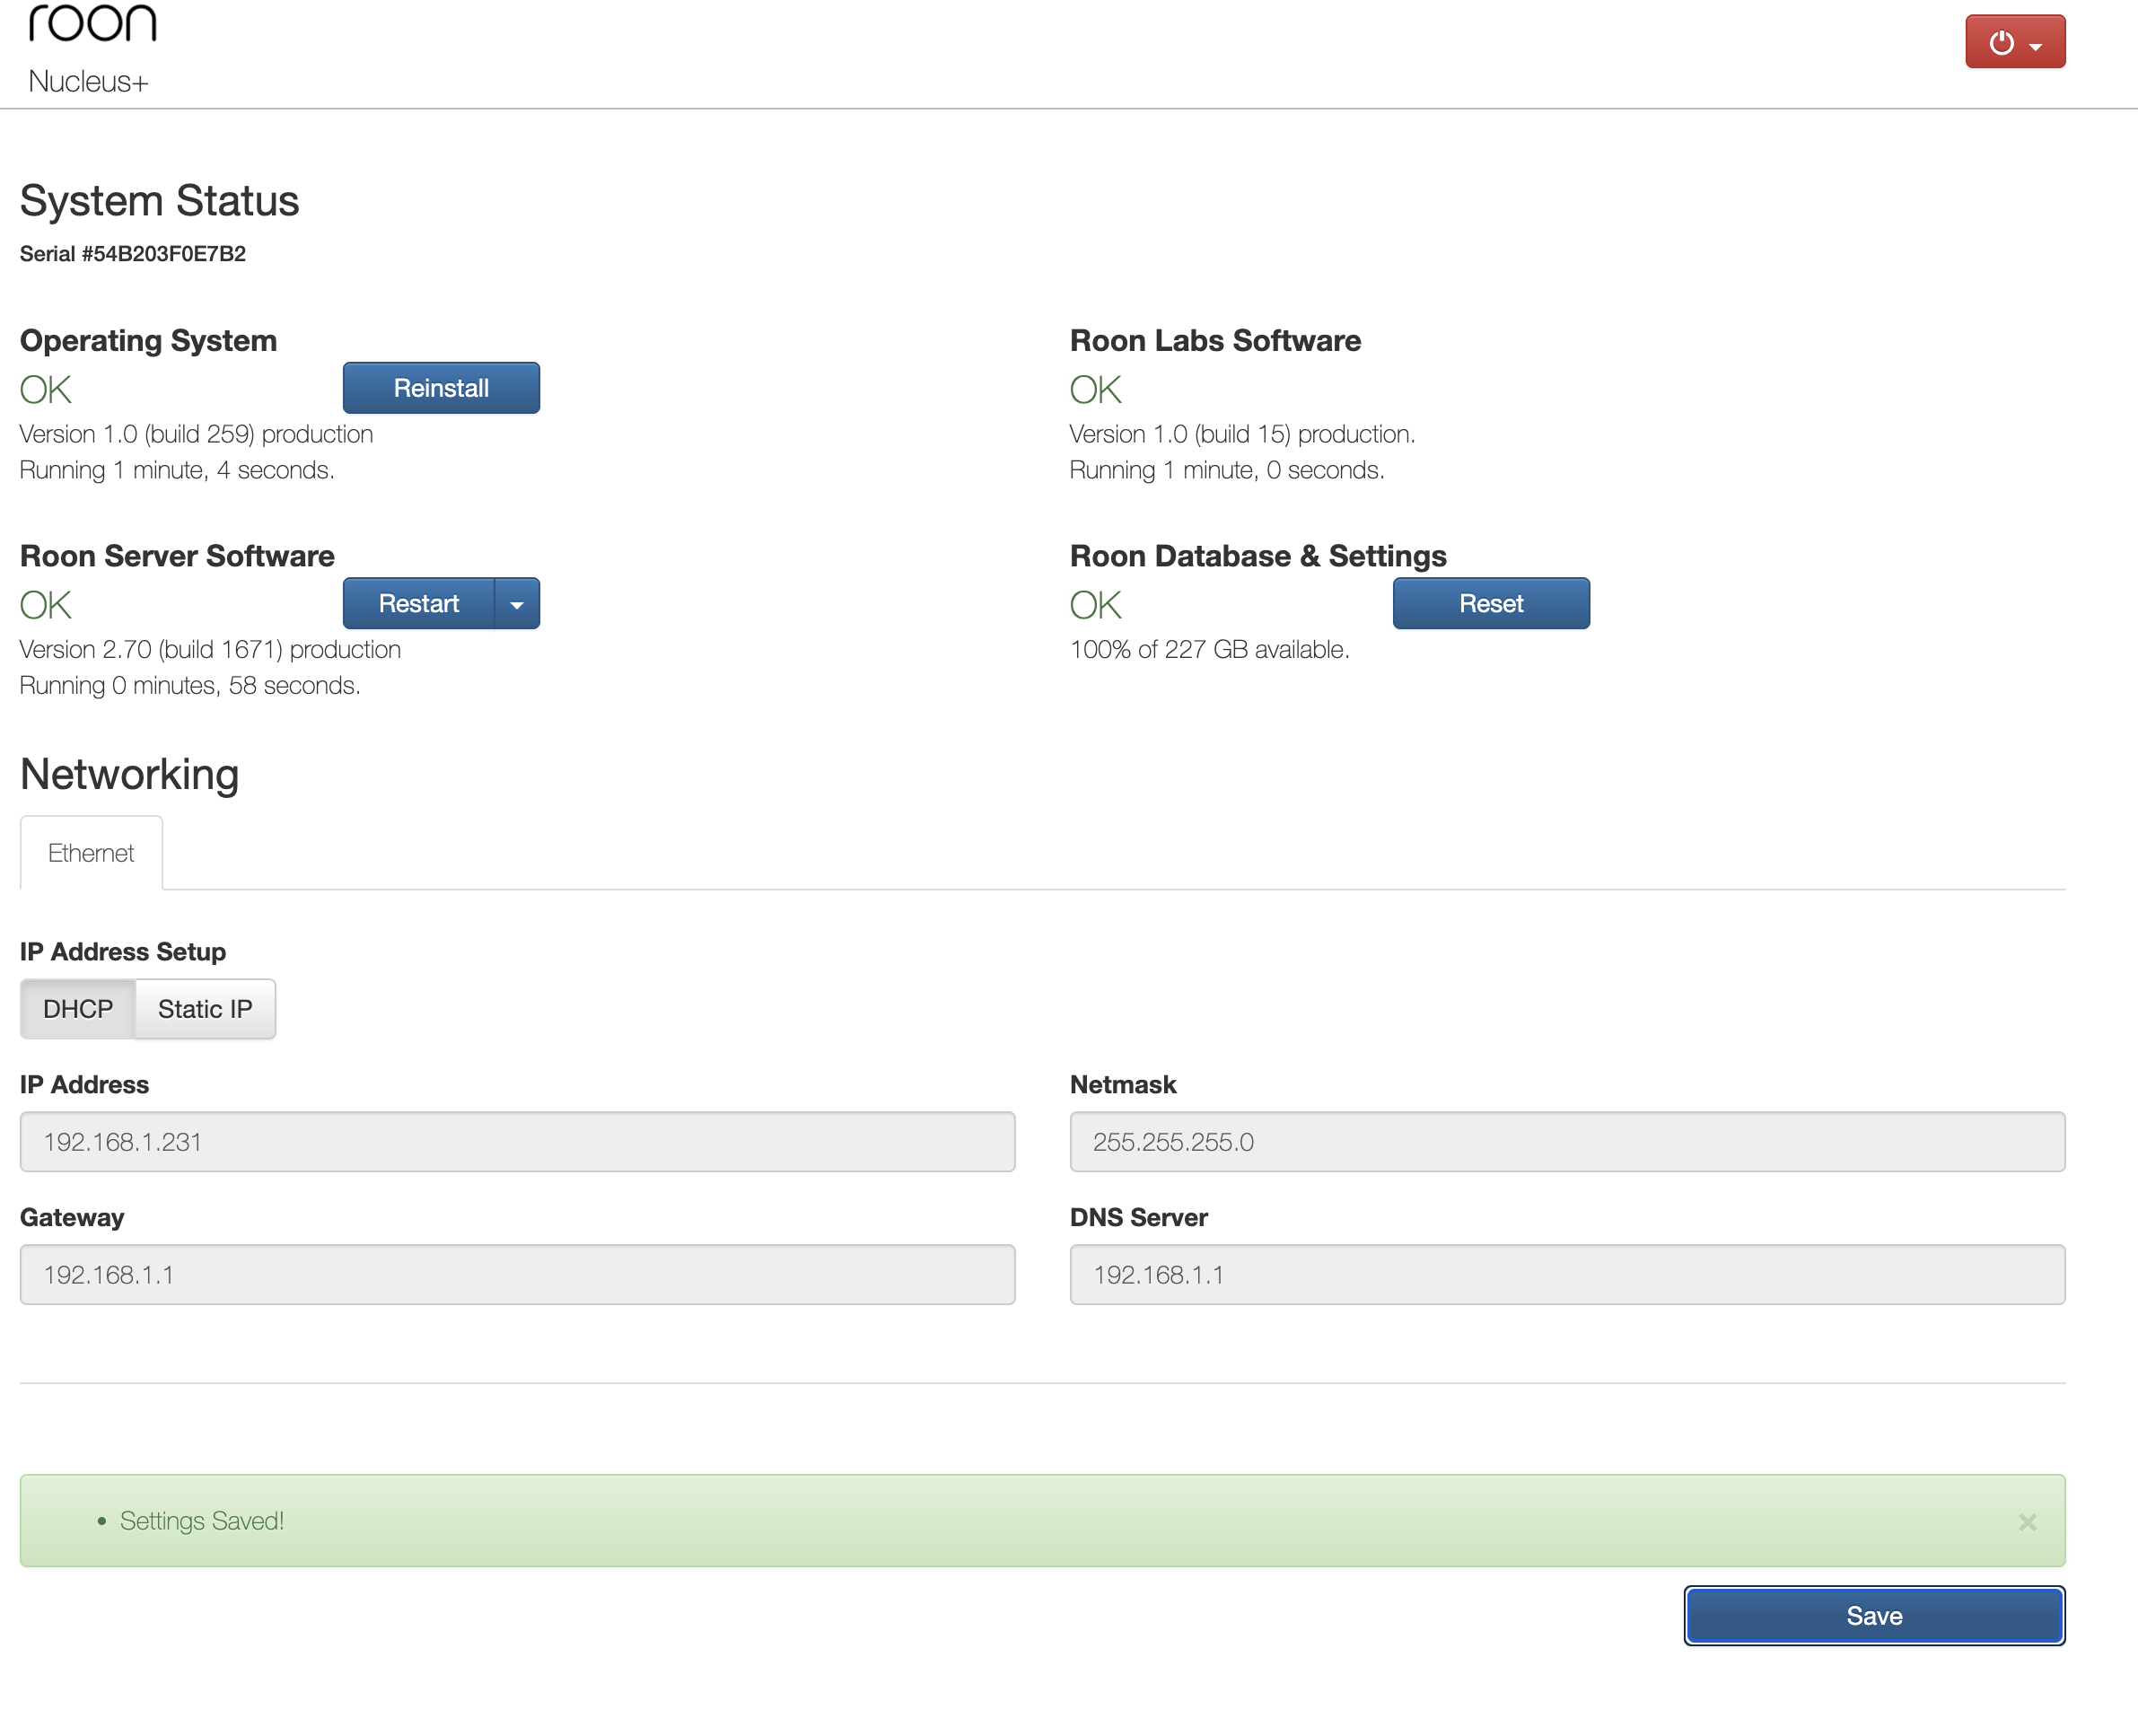Screen dimensions: 2138x1736
Task: Save the network settings
Action: [x=1874, y=1616]
